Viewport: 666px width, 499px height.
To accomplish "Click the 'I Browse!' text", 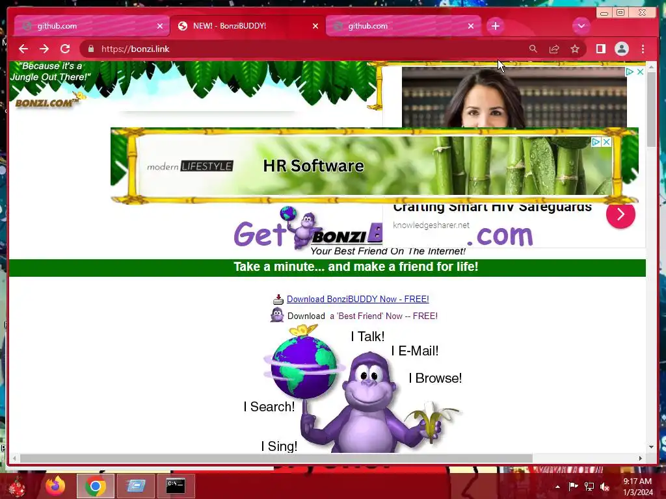I will click(x=435, y=378).
